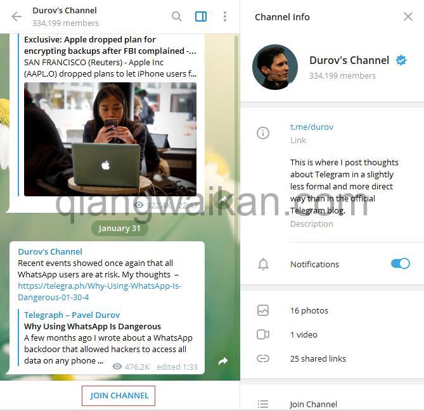Open the telegra.ph Why-Using-WhatsApp-Is-Dangerous link
424x411 pixels.
click(100, 291)
